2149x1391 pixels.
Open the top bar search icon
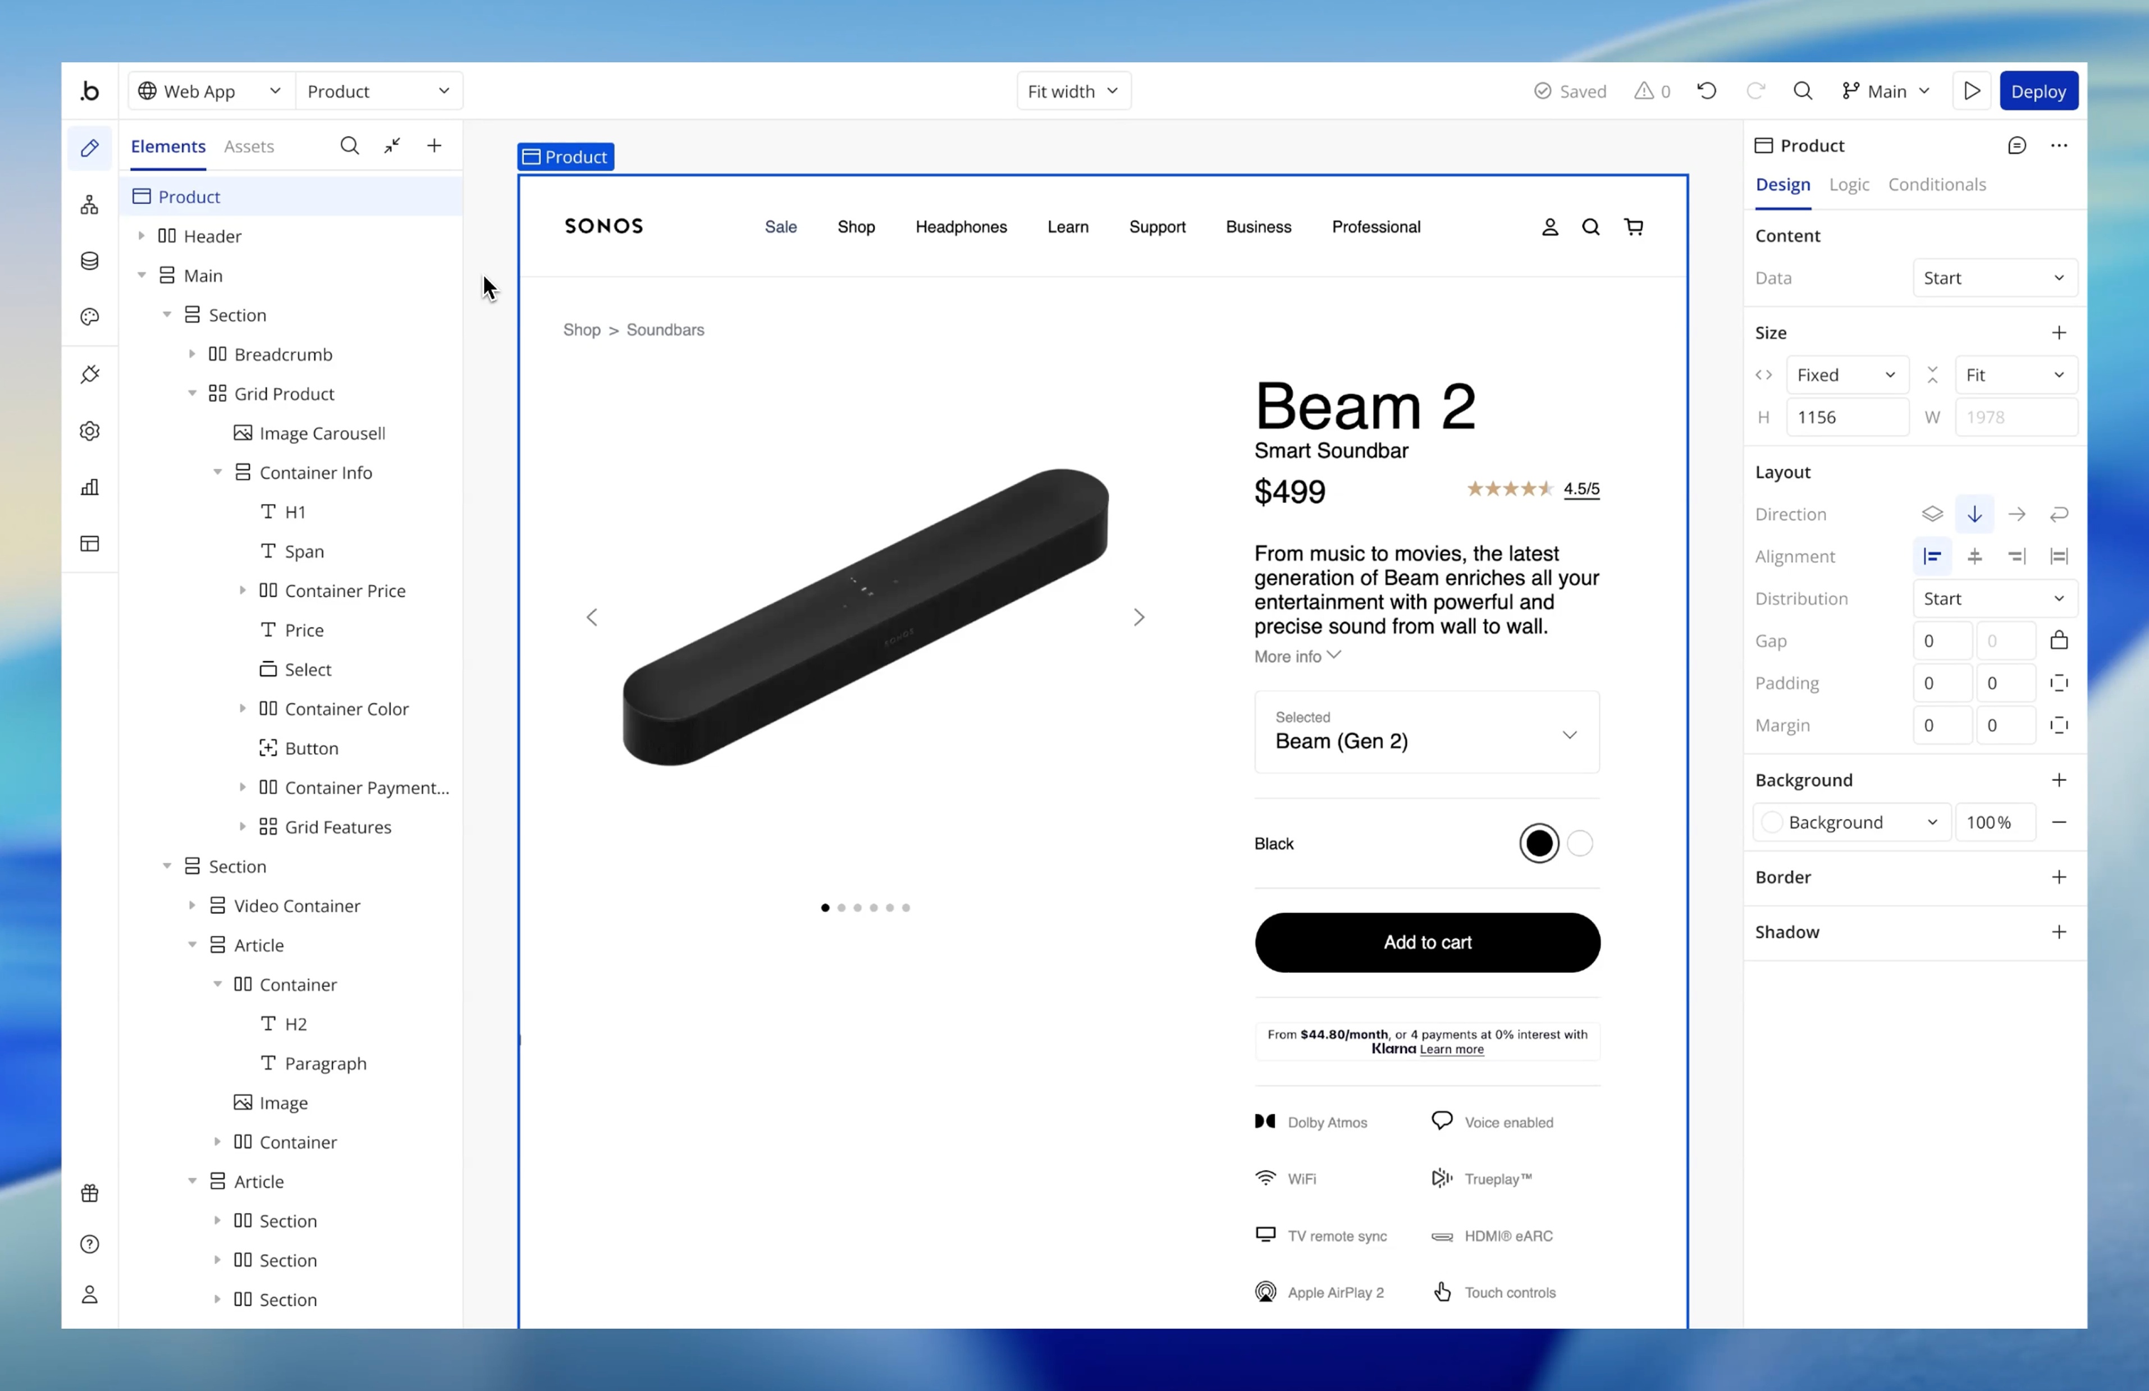point(1803,90)
